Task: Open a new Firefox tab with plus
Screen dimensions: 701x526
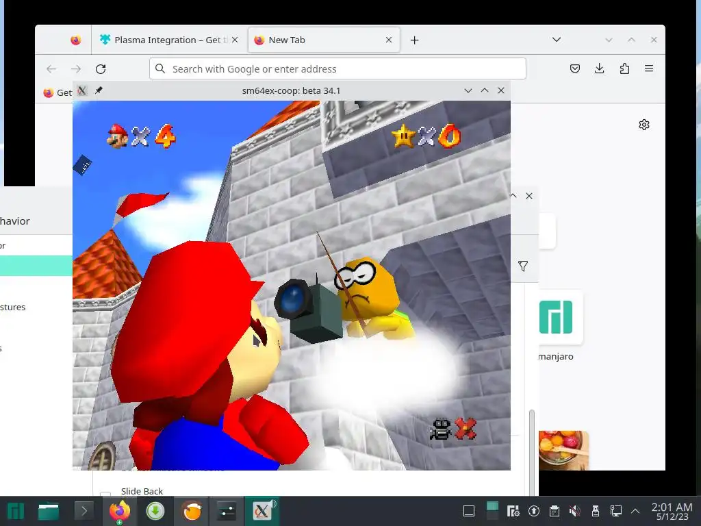Action: (414, 40)
